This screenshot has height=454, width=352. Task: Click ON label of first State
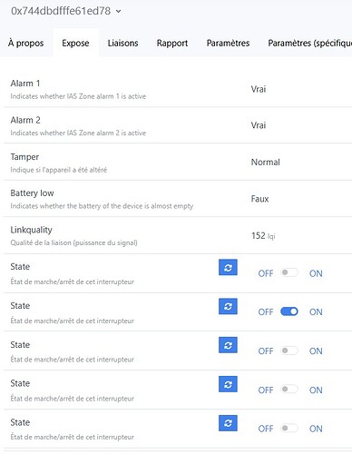pyautogui.click(x=316, y=273)
